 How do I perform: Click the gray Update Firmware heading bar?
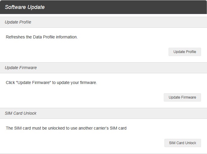(103, 68)
